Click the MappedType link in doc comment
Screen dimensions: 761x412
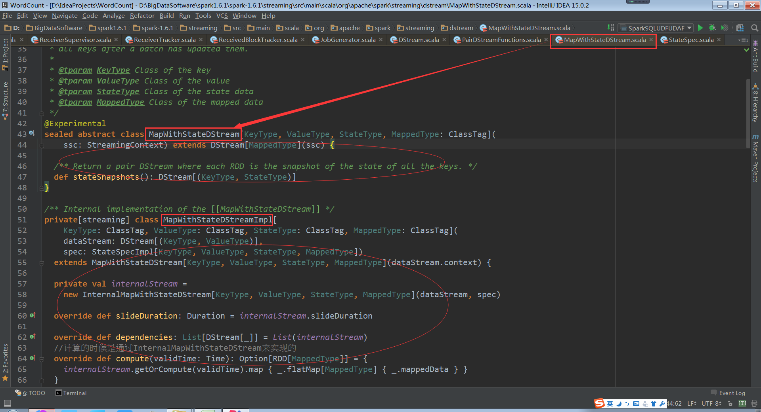120,102
